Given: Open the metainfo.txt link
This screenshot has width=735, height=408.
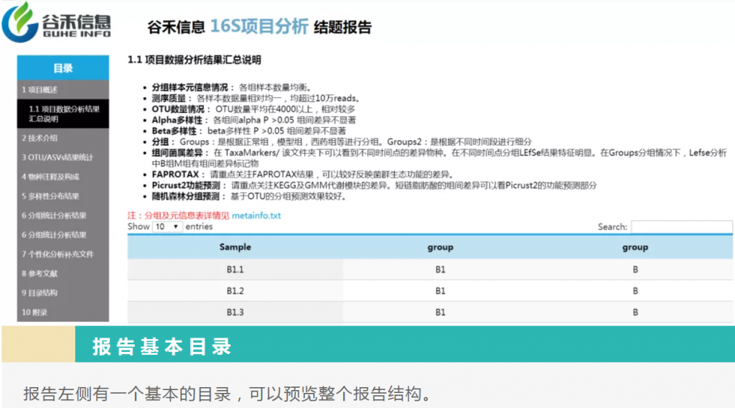Looking at the screenshot, I should tap(256, 215).
